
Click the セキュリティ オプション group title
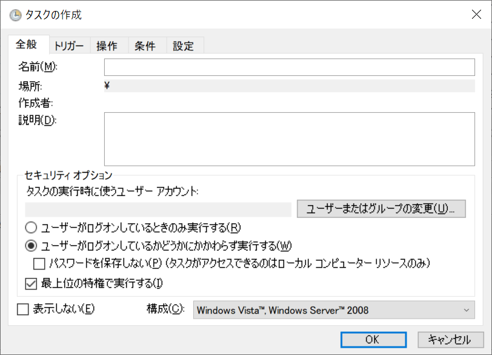click(68, 175)
